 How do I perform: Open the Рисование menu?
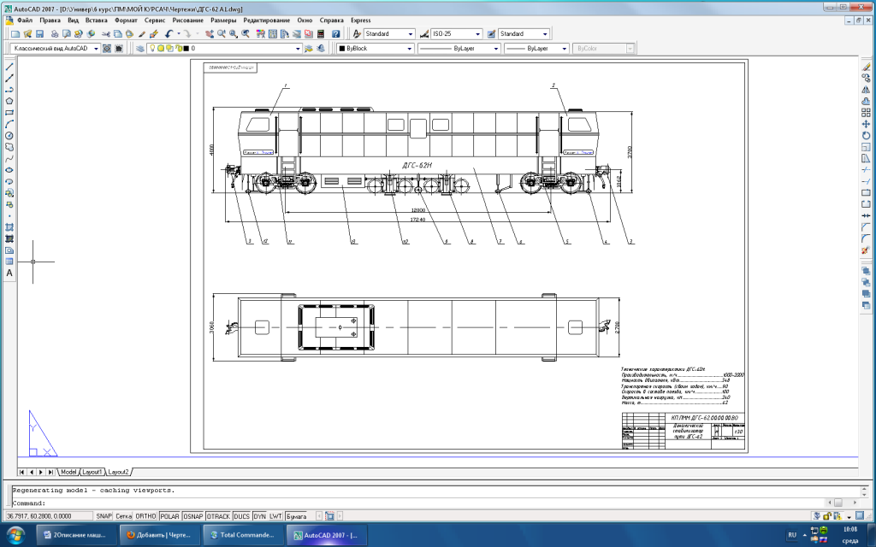(x=187, y=21)
